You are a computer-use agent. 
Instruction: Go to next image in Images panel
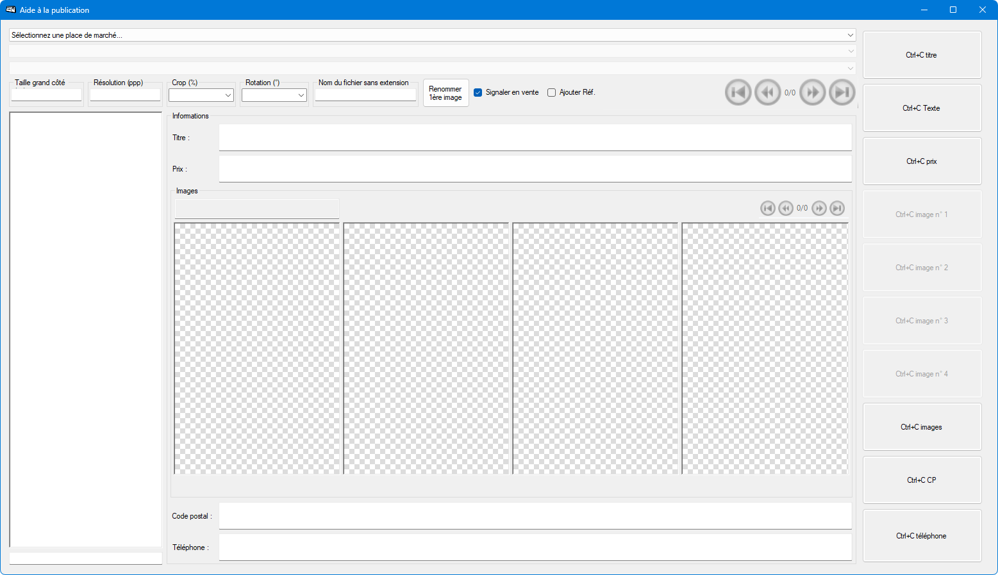point(819,208)
